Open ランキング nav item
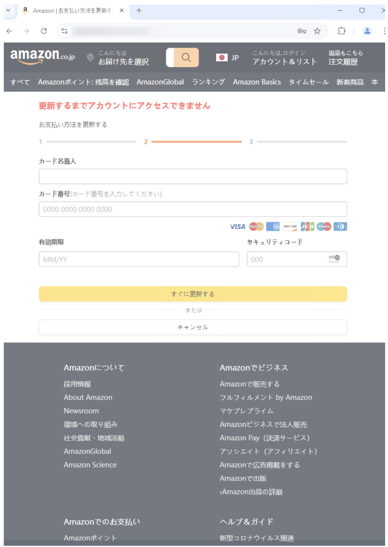Viewport: 388px width, 547px height. [208, 82]
